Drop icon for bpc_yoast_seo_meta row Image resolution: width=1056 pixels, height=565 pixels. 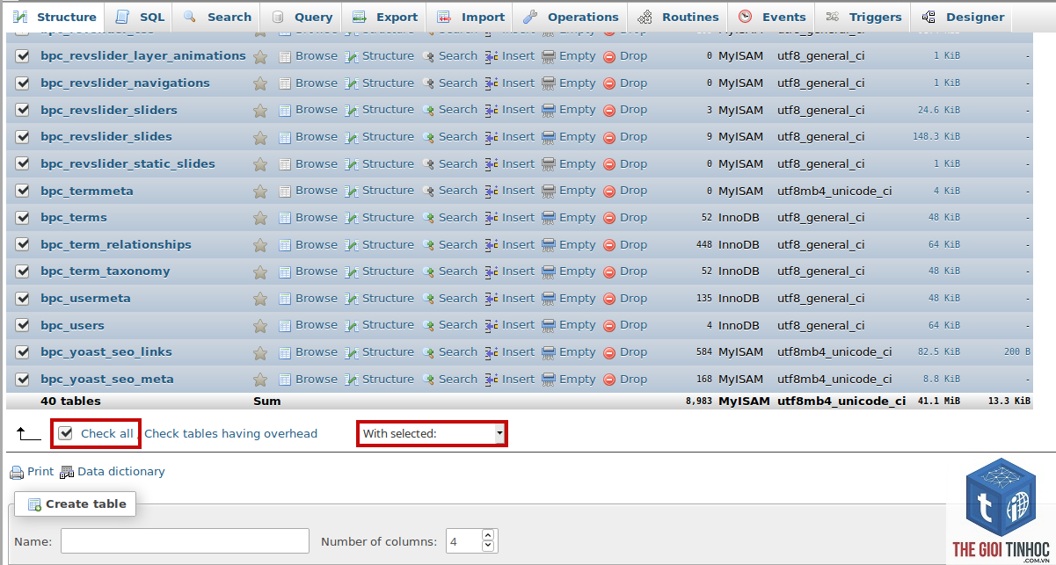click(x=609, y=380)
